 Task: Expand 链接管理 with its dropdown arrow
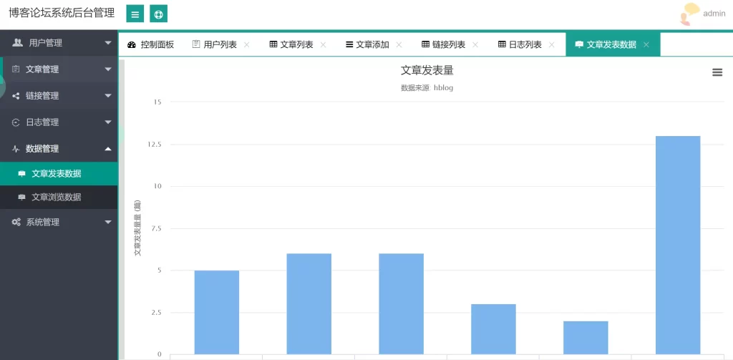(108, 97)
